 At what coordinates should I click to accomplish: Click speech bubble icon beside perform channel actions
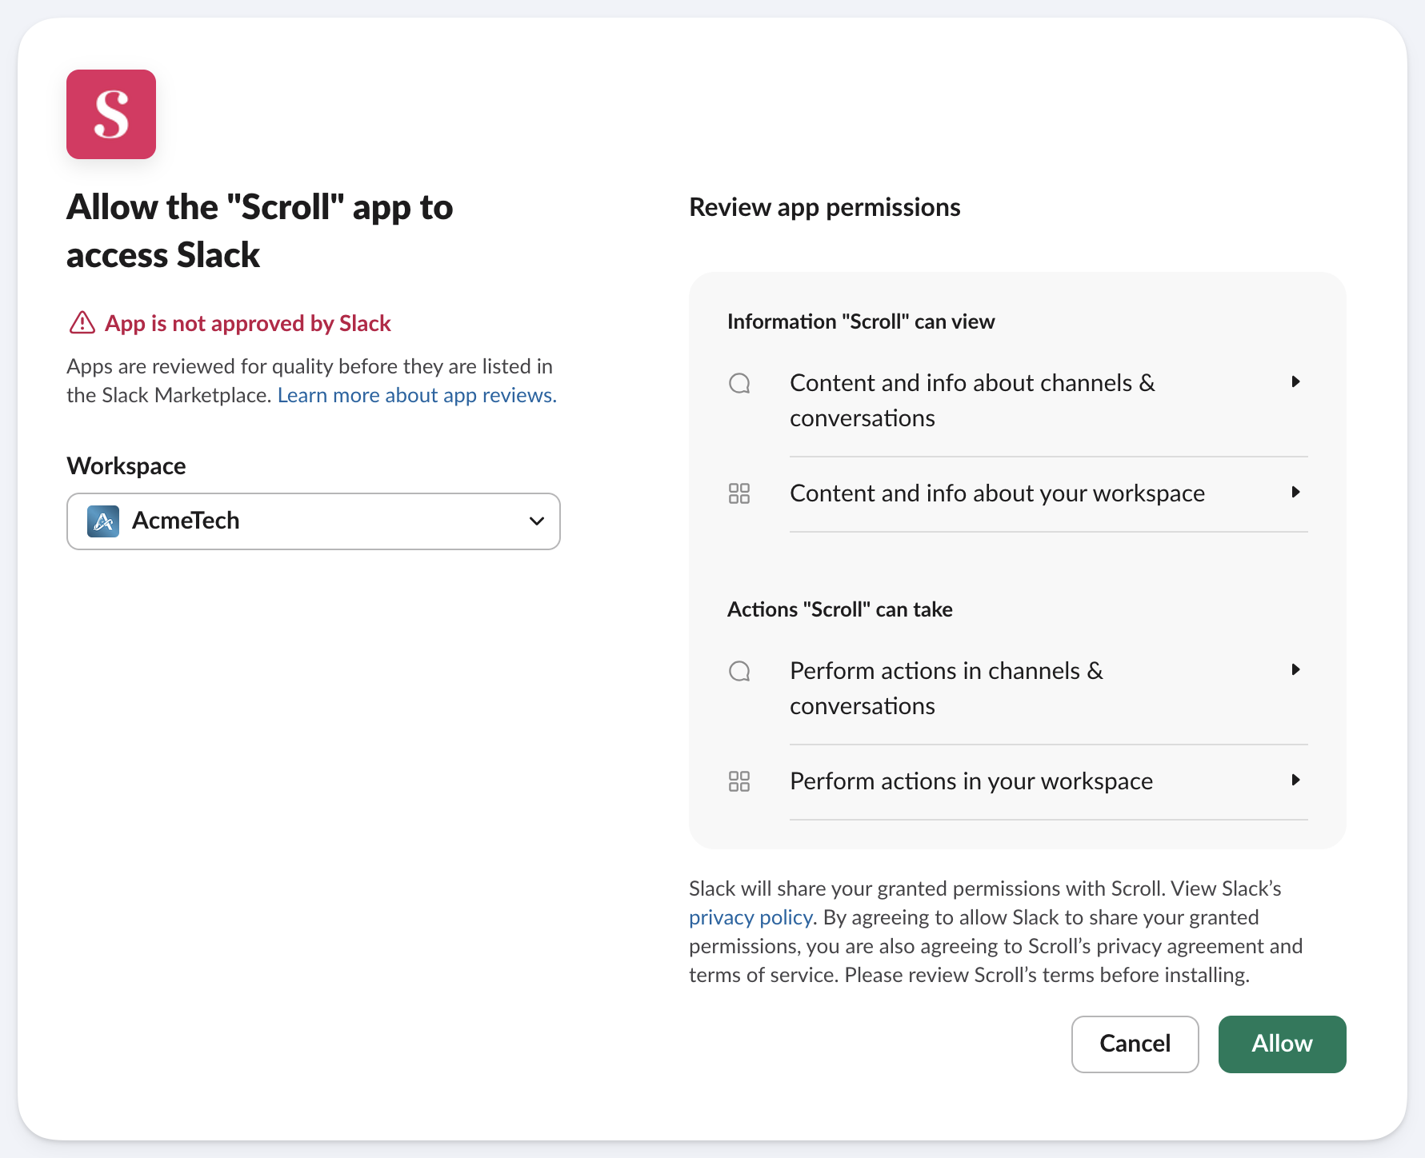(739, 672)
